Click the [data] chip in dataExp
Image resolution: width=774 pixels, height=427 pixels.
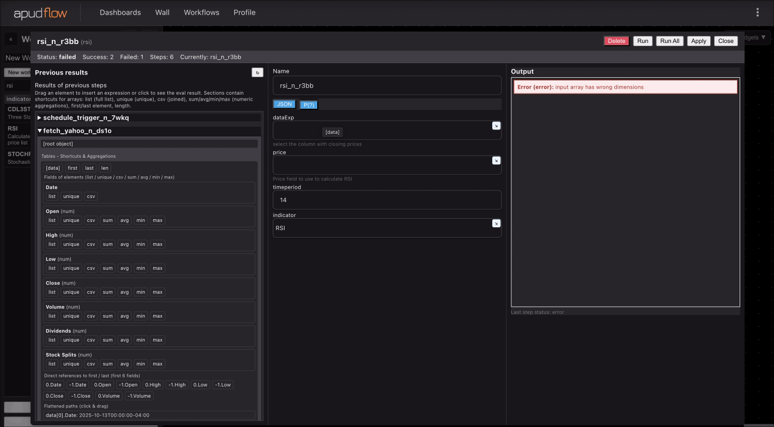tap(332, 132)
